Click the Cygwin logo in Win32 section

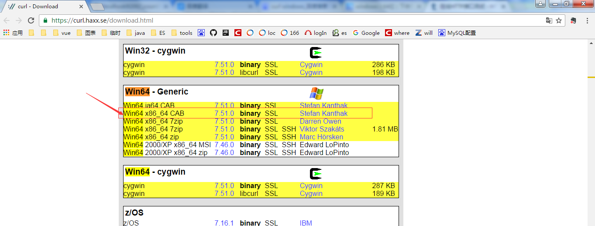316,53
